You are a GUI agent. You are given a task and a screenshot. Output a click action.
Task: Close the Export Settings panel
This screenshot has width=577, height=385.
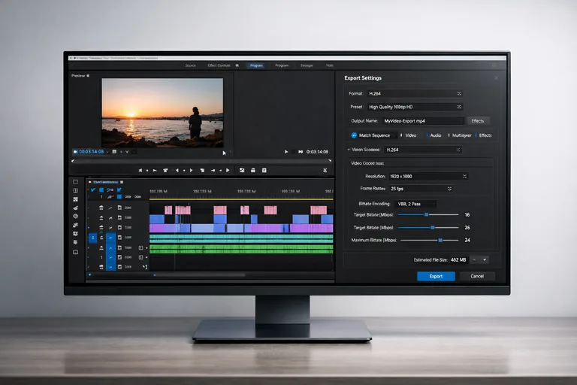[496, 77]
